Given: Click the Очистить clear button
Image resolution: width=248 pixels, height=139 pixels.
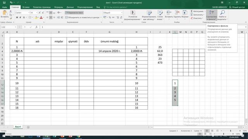Looking at the screenshot, I should [x=196, y=18].
